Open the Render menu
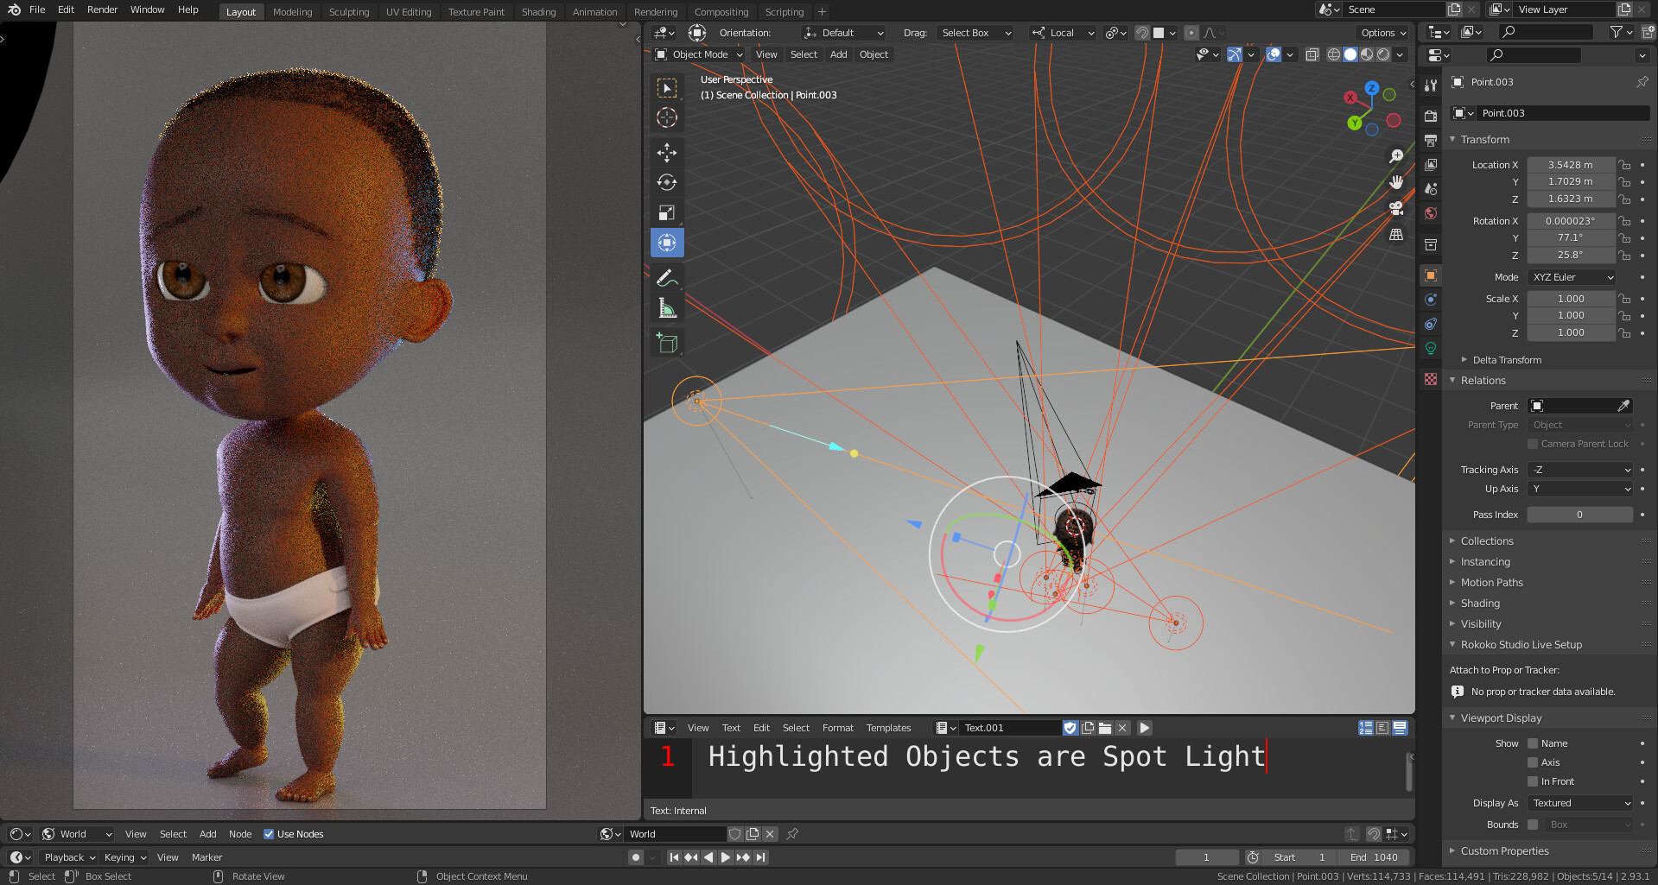The width and height of the screenshot is (1658, 885). point(101,9)
